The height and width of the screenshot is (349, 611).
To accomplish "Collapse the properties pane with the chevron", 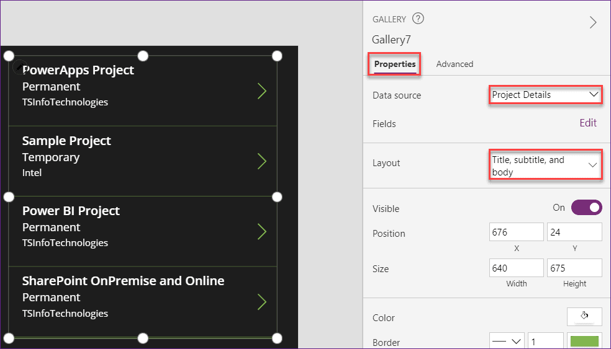I will tap(593, 22).
